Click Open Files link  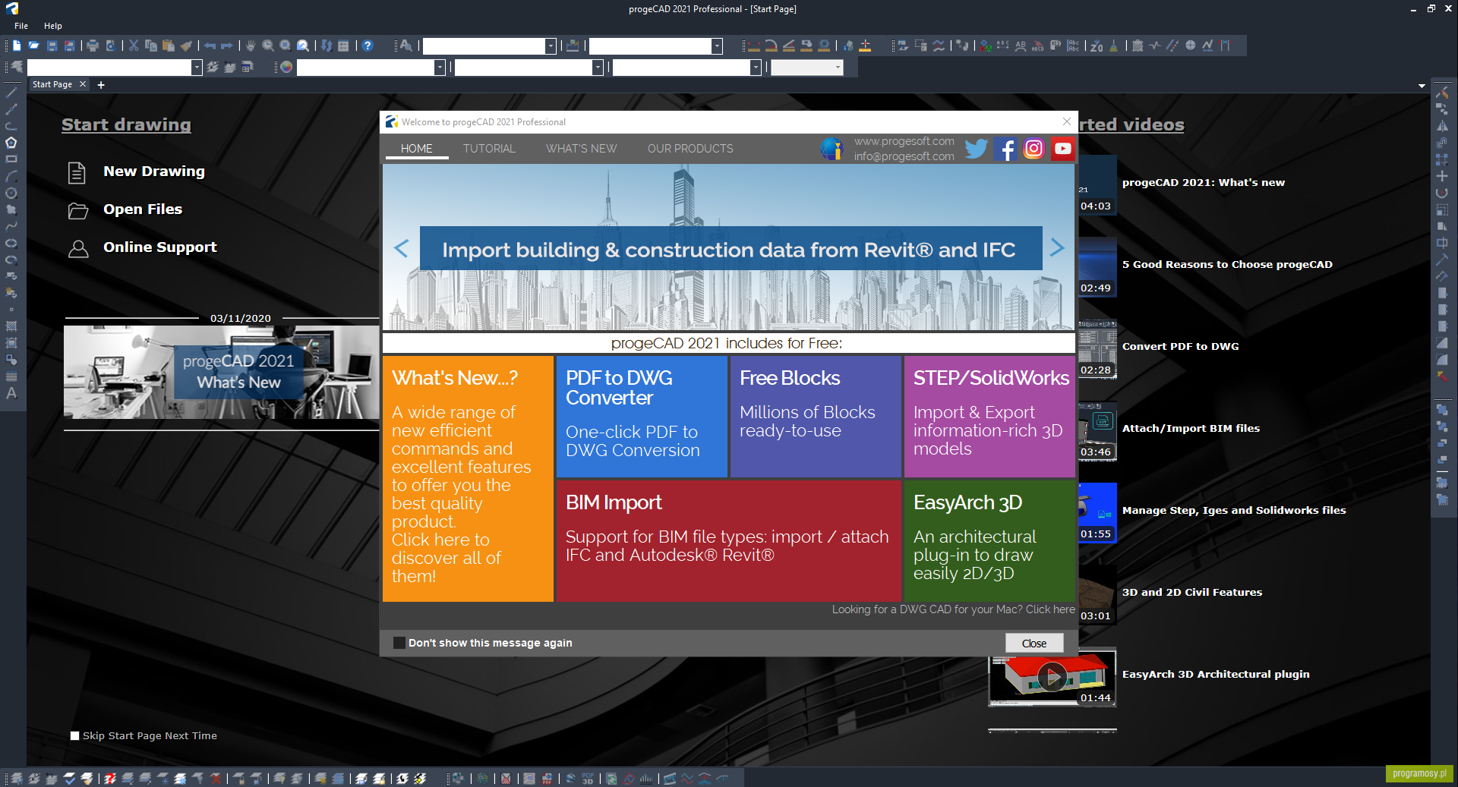point(143,209)
